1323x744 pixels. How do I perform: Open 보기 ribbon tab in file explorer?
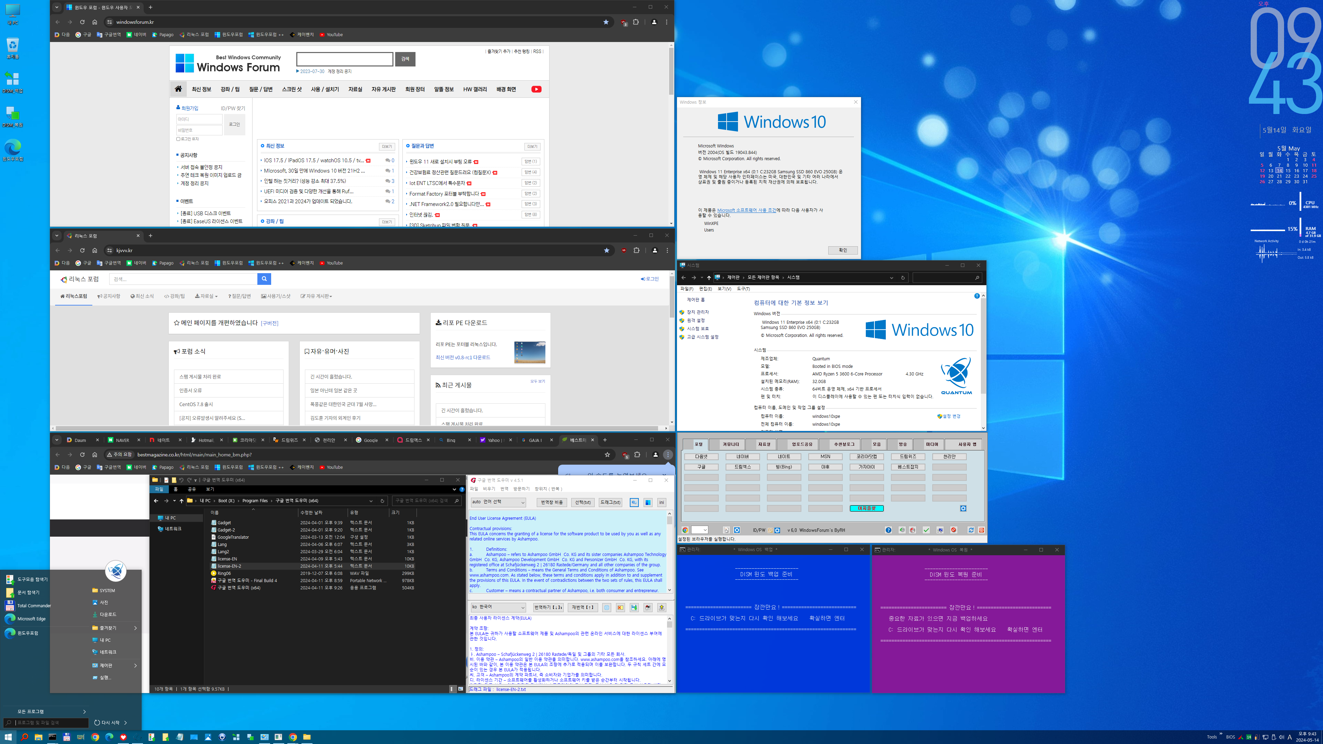pos(210,489)
